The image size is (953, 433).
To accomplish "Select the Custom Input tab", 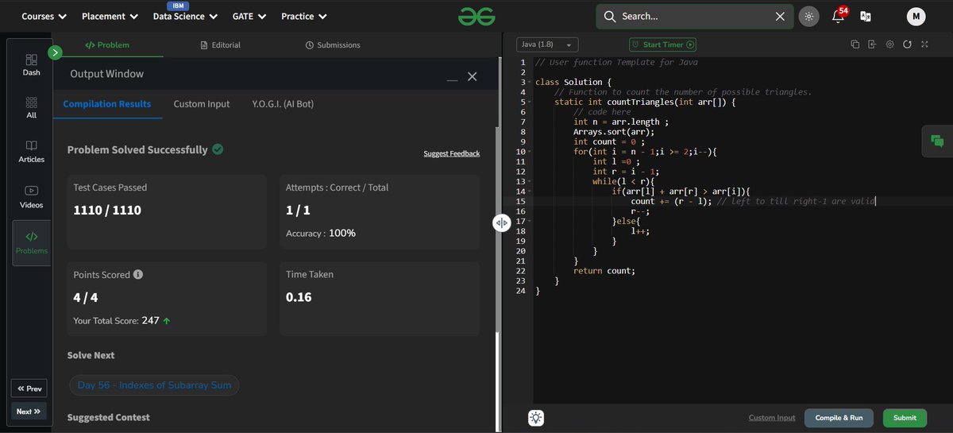I will [202, 104].
